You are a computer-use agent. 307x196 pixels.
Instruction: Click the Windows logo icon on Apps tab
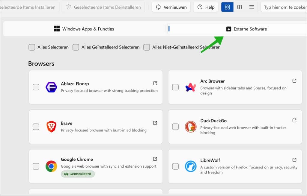57,28
